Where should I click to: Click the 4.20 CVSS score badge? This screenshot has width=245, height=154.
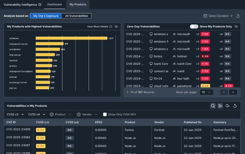click(x=40, y=130)
